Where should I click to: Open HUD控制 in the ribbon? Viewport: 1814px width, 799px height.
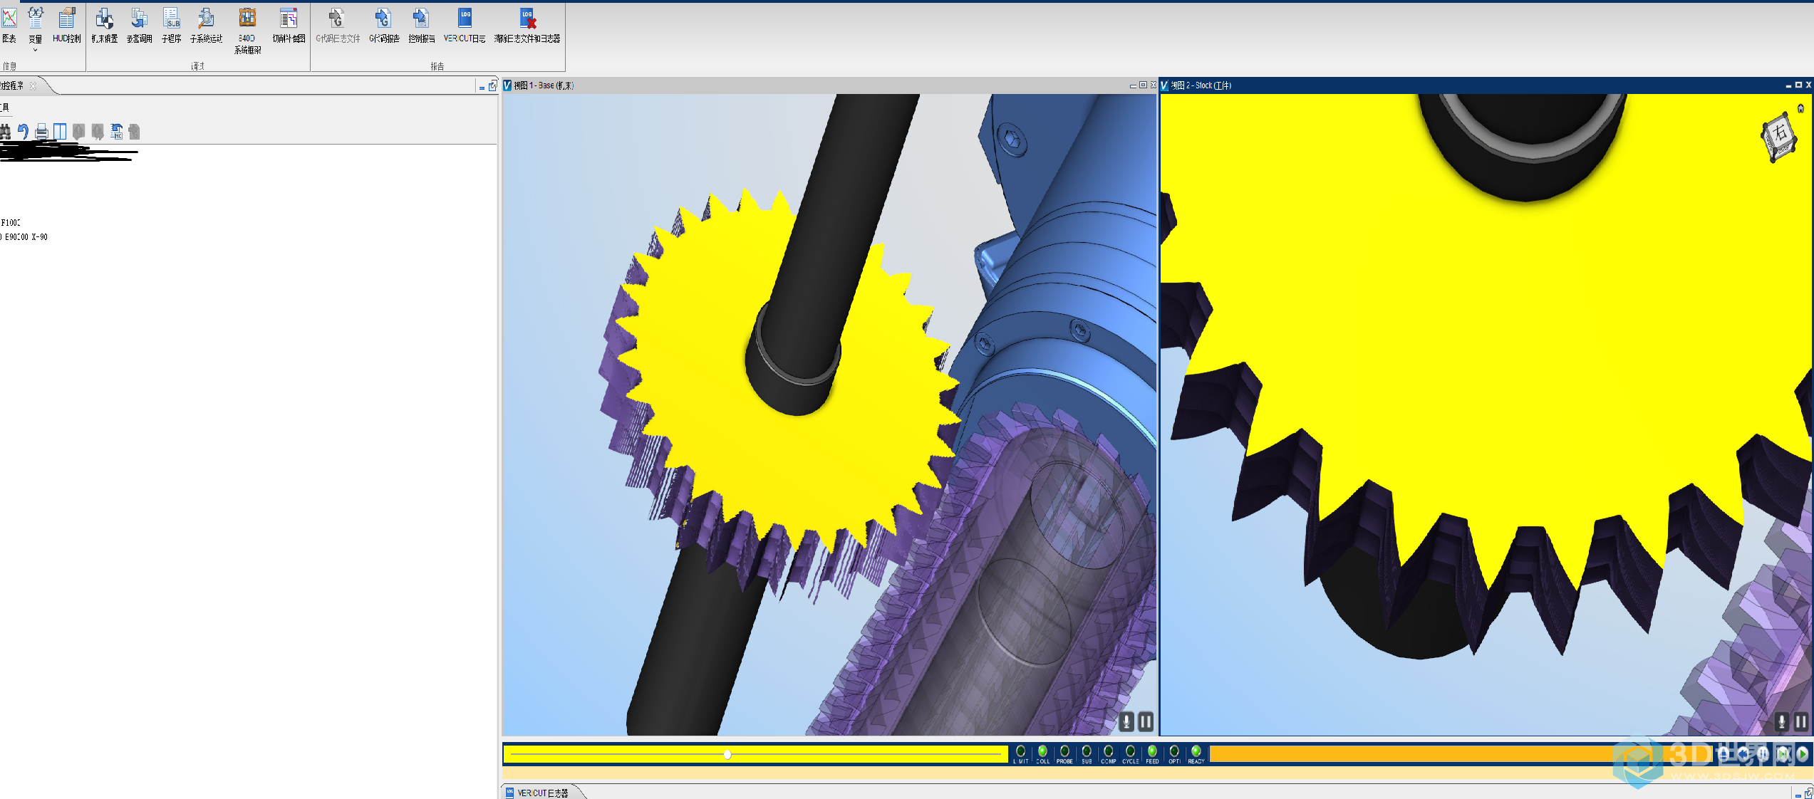tap(66, 24)
